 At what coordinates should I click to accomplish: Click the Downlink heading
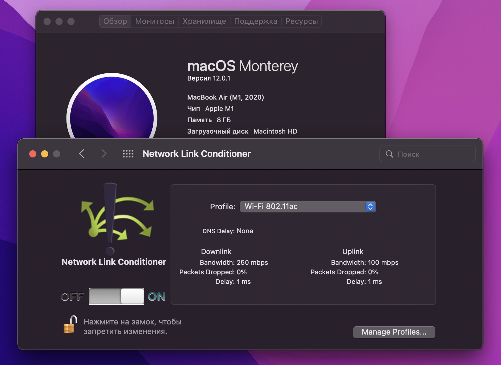[216, 251]
